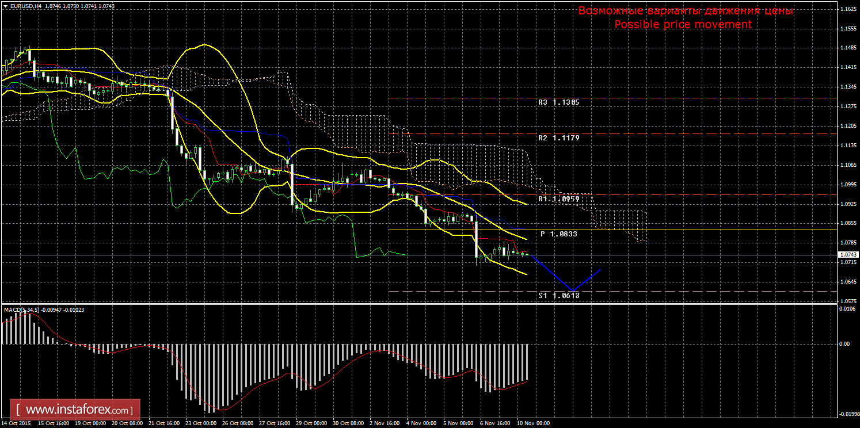860x428 pixels.
Task: Click the dropdown triangle beside EURUSD,H4
Action: tap(5, 5)
